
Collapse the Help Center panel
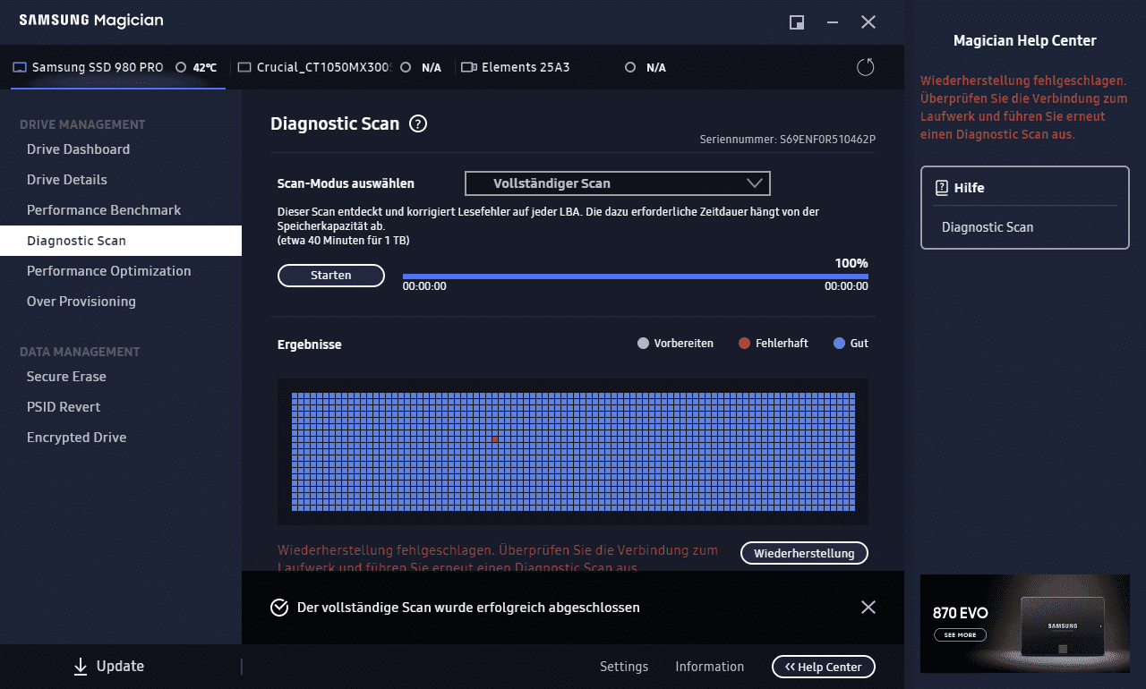point(823,667)
